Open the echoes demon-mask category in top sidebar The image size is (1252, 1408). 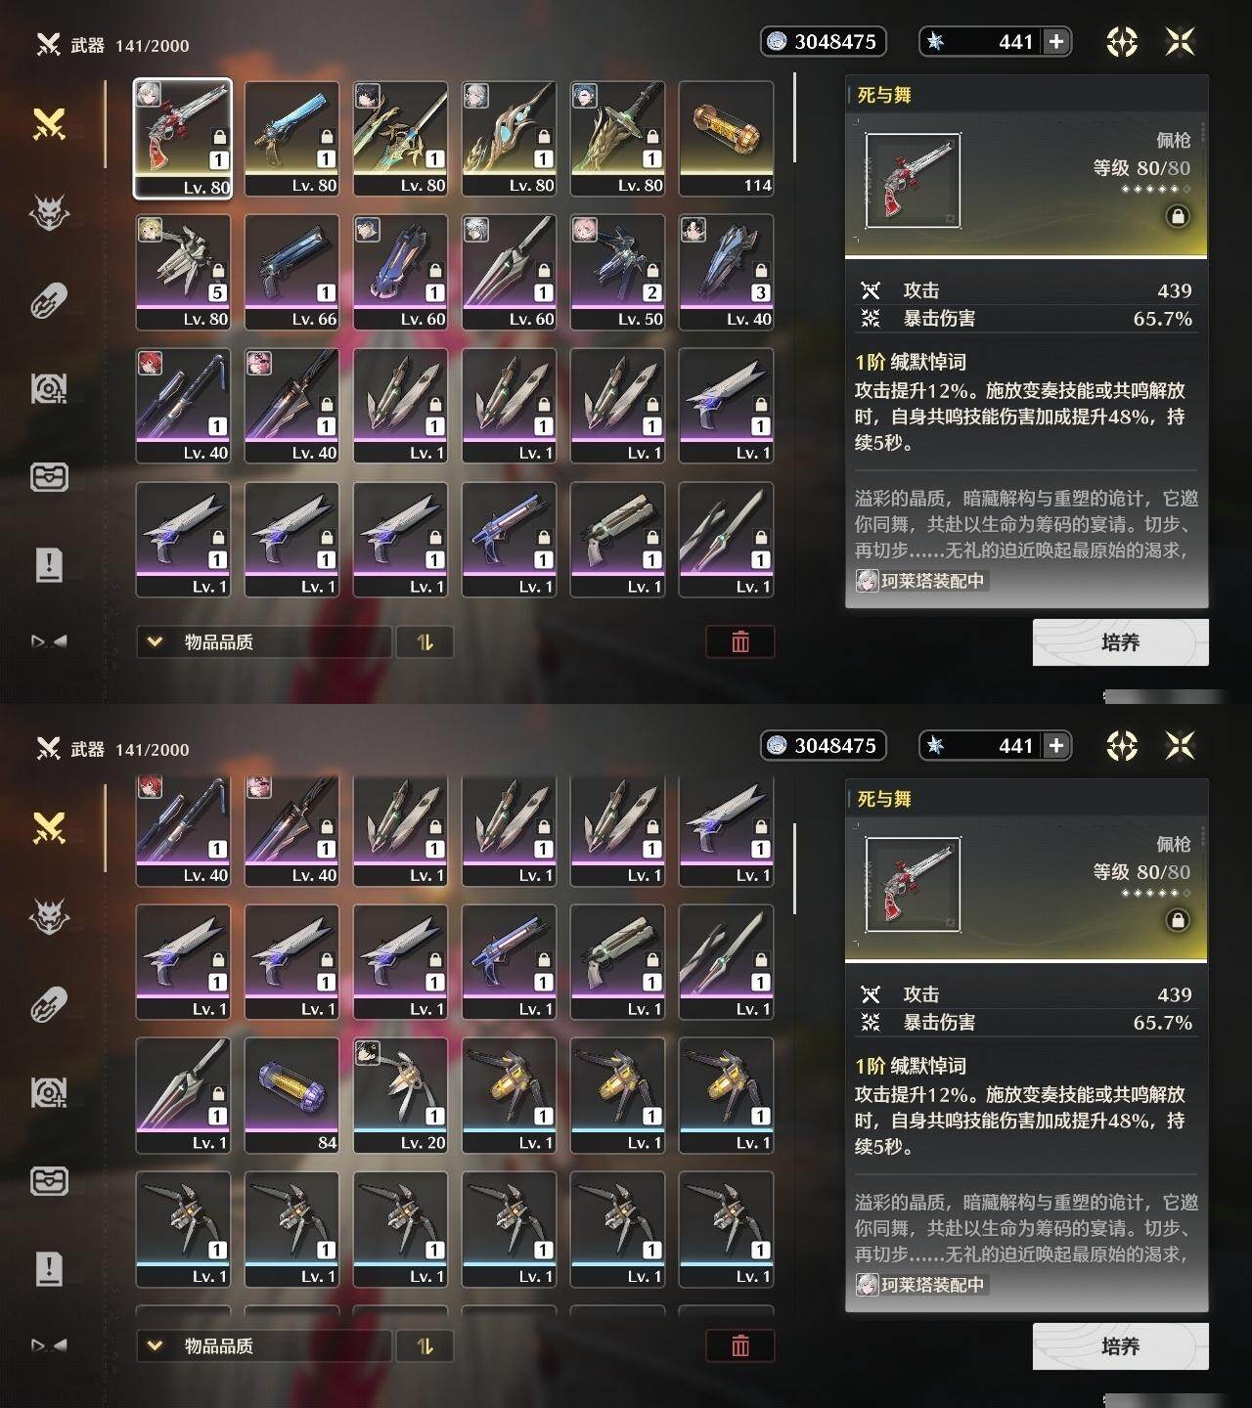[49, 212]
